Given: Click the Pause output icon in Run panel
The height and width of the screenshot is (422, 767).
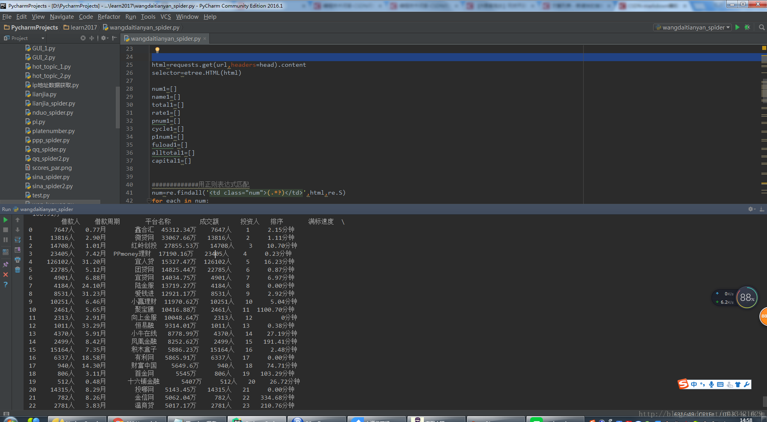Looking at the screenshot, I should 6,240.
